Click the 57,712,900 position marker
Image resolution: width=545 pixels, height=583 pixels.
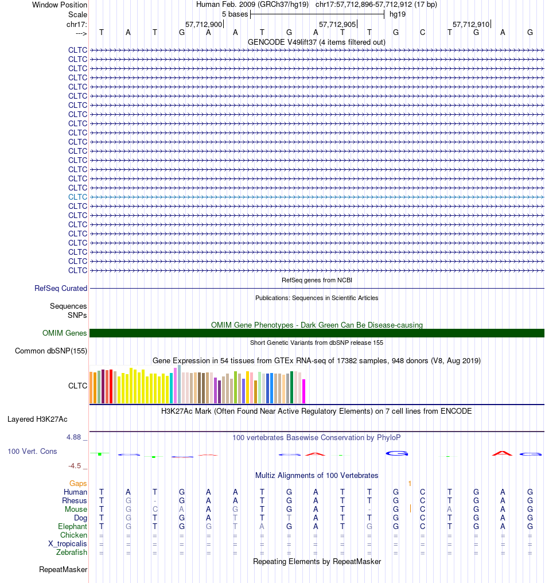(204, 25)
